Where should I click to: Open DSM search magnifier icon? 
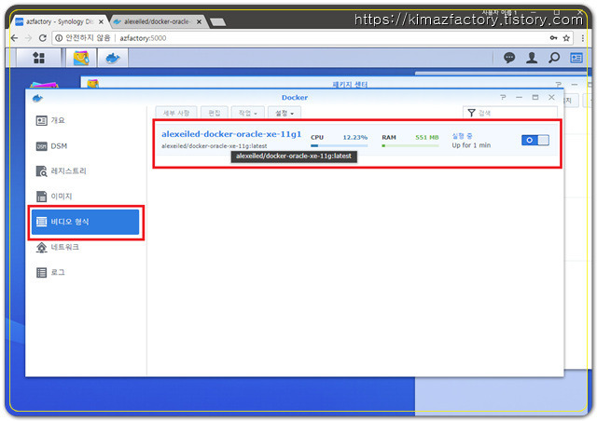pyautogui.click(x=554, y=58)
